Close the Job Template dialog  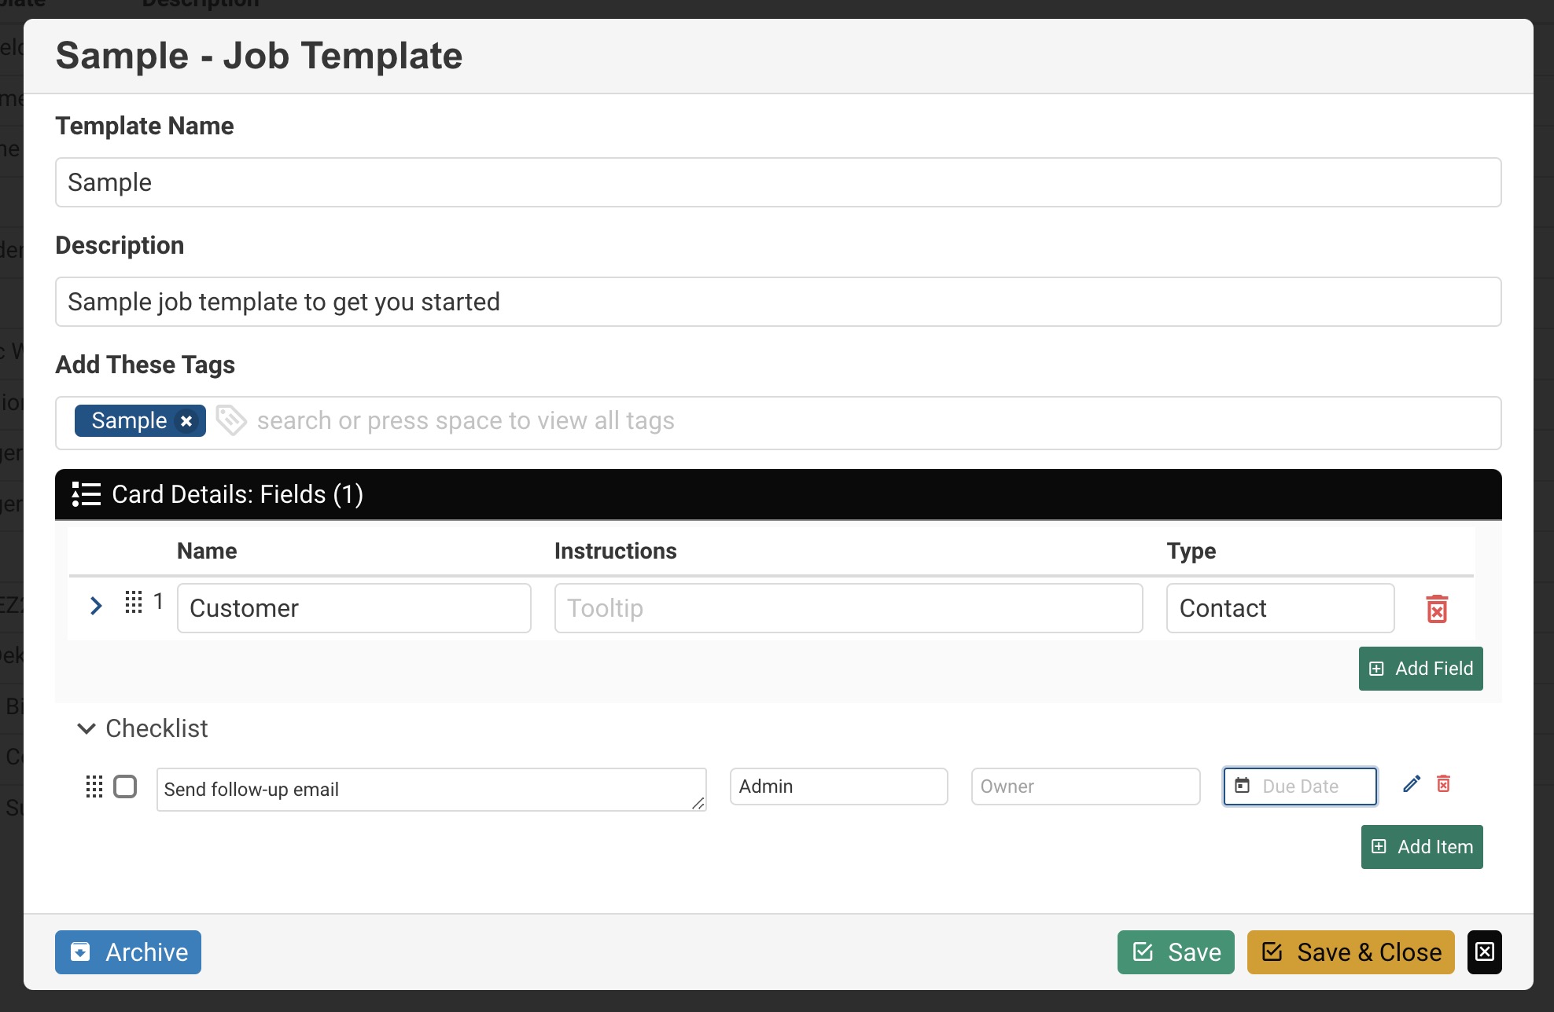[x=1485, y=952]
